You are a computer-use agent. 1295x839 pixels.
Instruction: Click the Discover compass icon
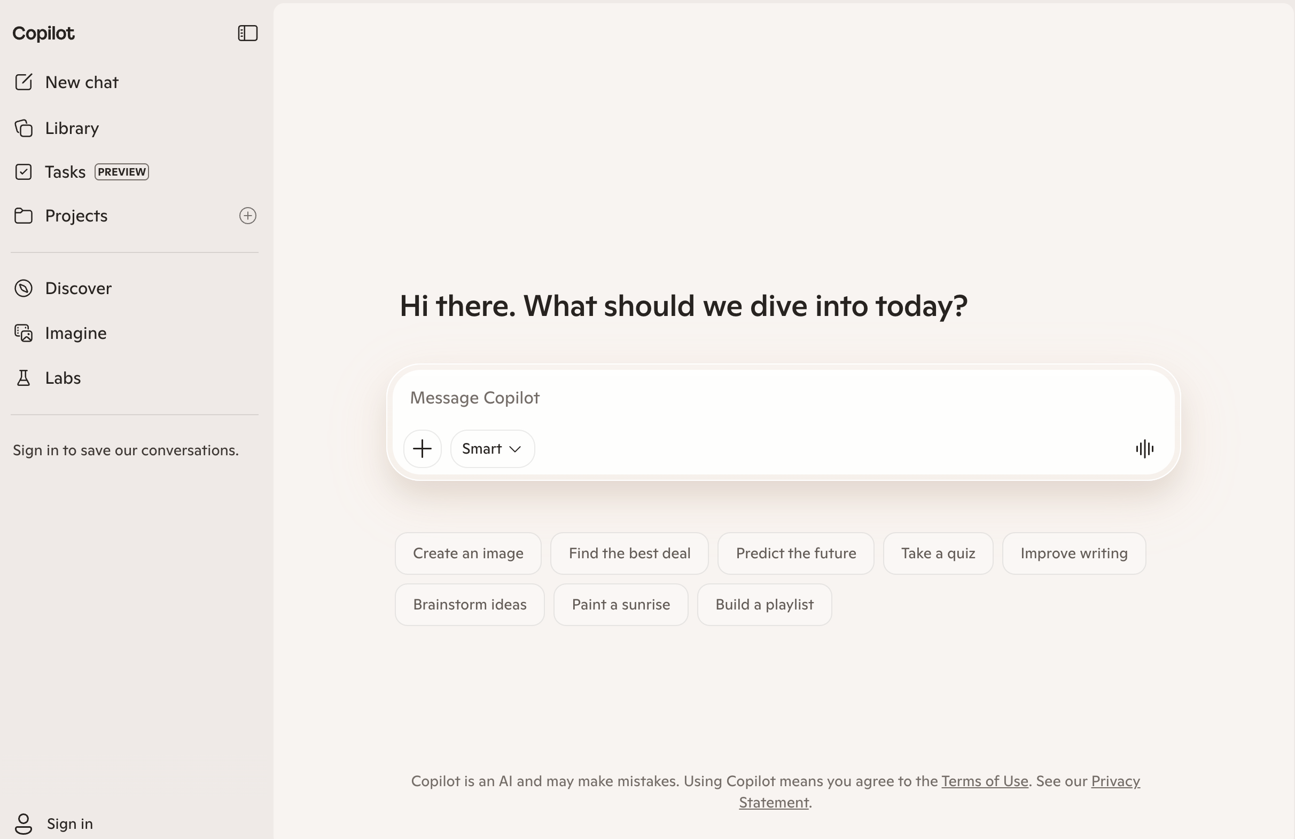coord(24,288)
